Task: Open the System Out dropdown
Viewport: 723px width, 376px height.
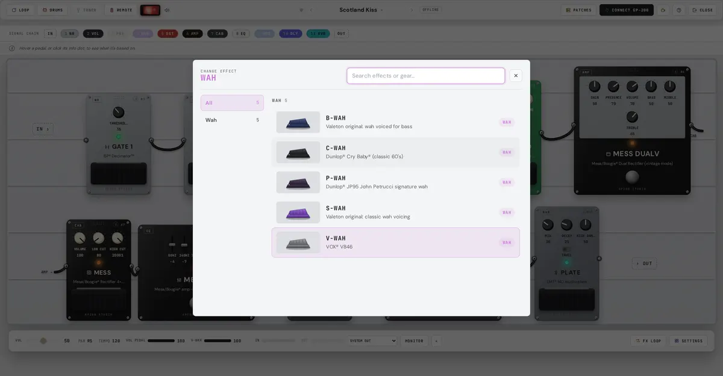Action: tap(372, 341)
